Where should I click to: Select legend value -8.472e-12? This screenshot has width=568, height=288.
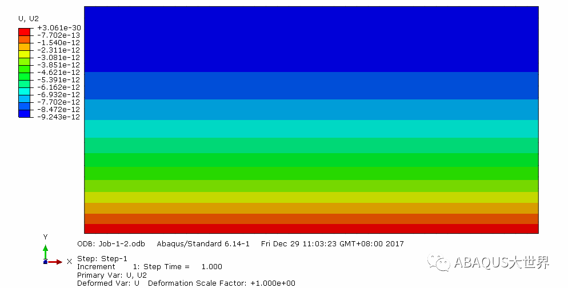(x=59, y=109)
